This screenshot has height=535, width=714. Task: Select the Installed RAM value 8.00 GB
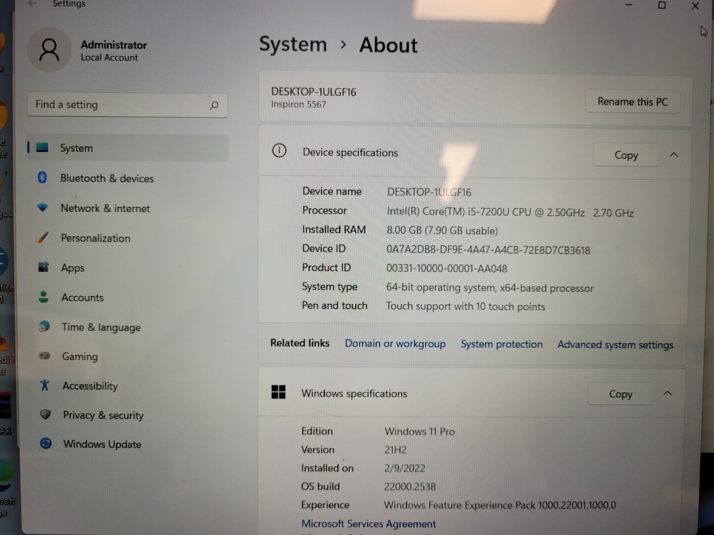pos(442,230)
